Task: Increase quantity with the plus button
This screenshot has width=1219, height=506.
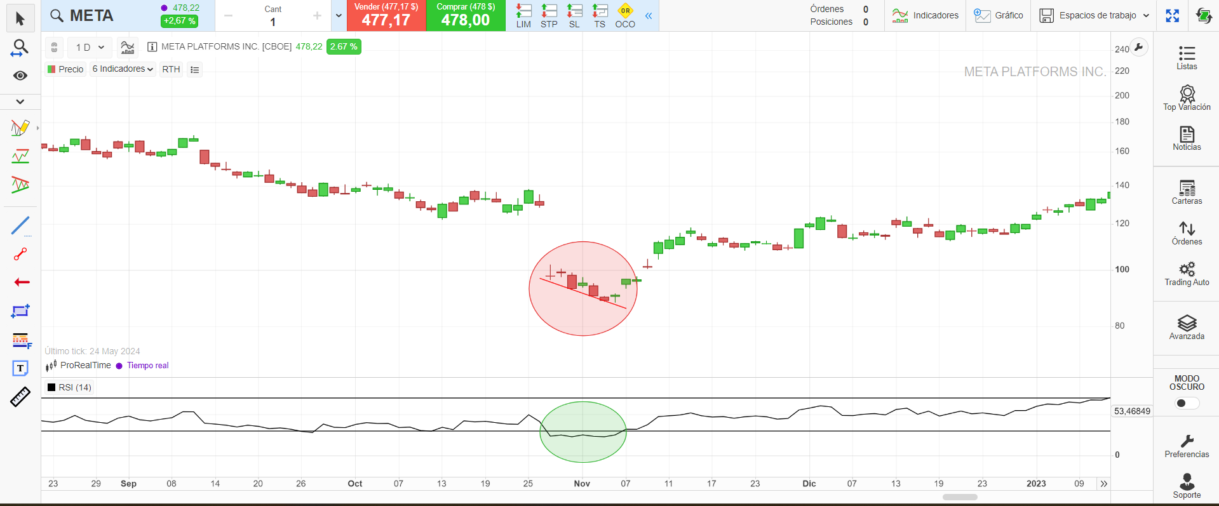Action: click(317, 16)
